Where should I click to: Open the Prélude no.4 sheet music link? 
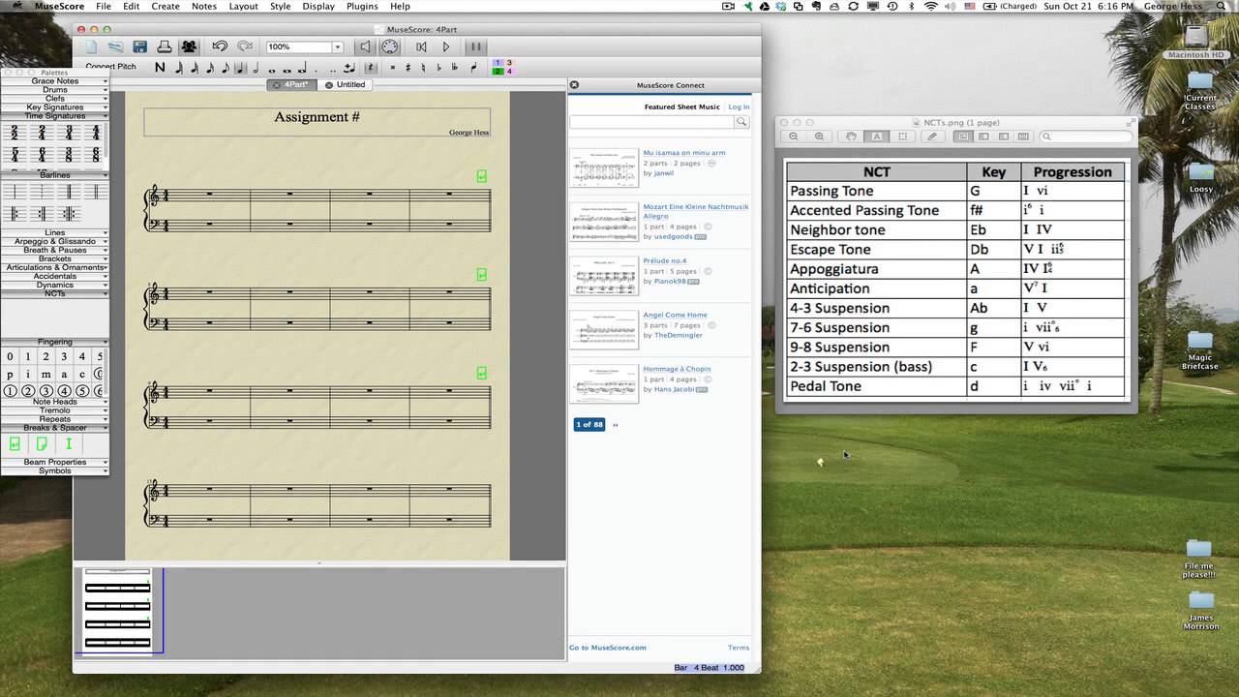point(665,260)
